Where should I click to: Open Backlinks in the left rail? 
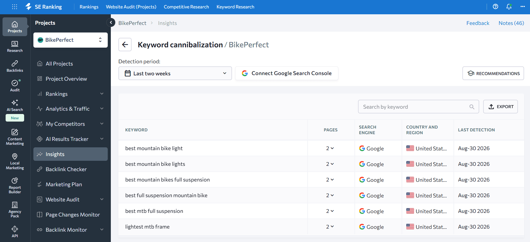coord(15,66)
